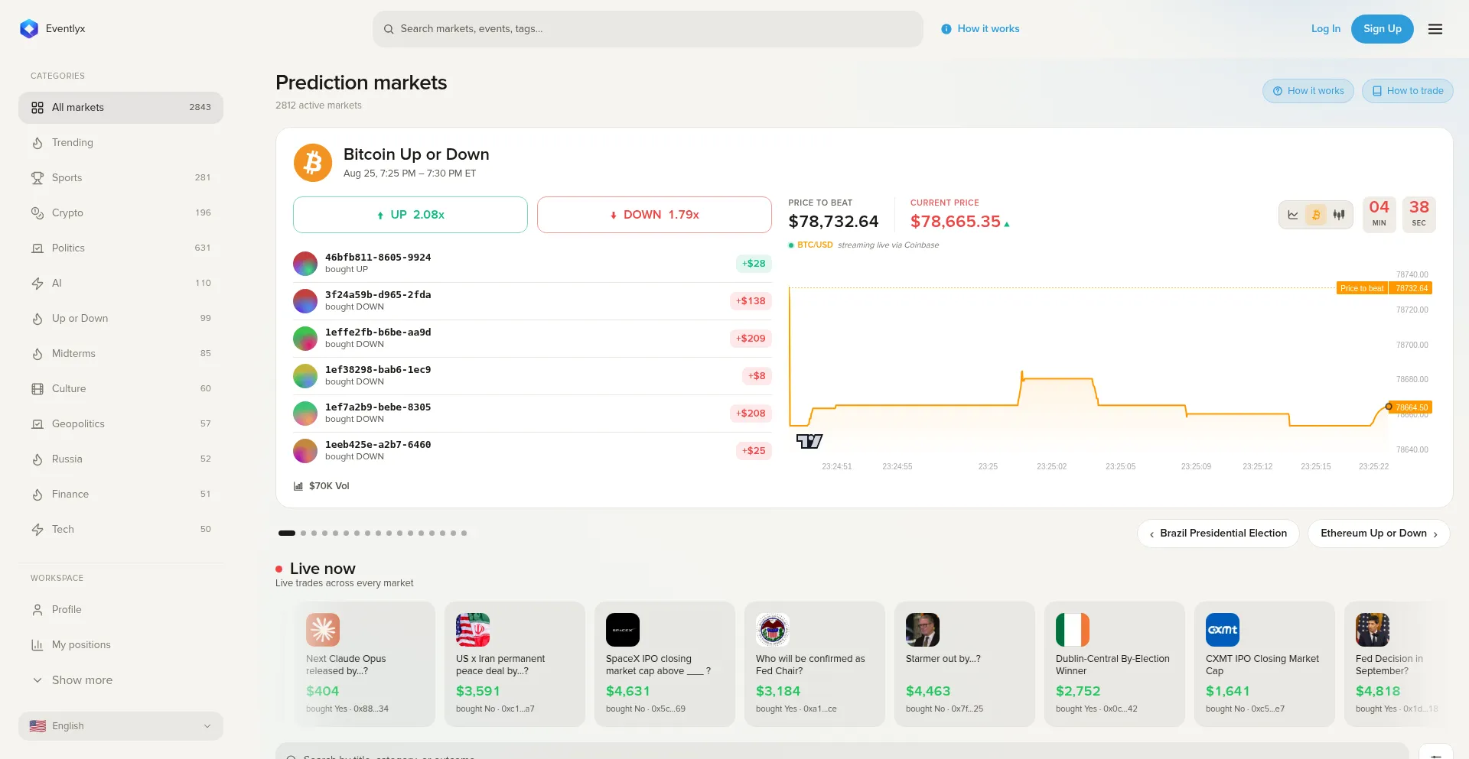Go to previous Brazil Presidential Election
Viewport: 1469px width, 759px height.
(1218, 534)
